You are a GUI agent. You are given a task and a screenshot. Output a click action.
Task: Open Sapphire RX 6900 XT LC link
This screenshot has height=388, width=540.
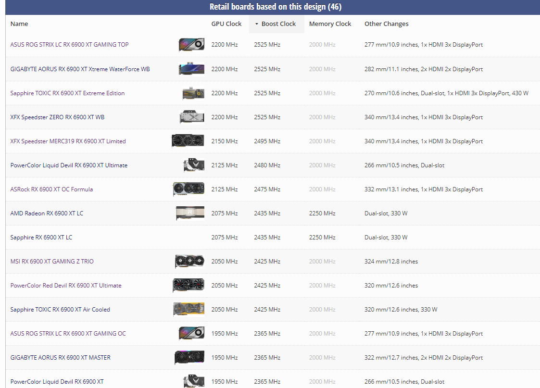[x=41, y=238]
